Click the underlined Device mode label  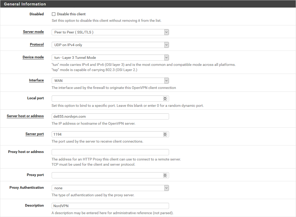tap(33, 57)
